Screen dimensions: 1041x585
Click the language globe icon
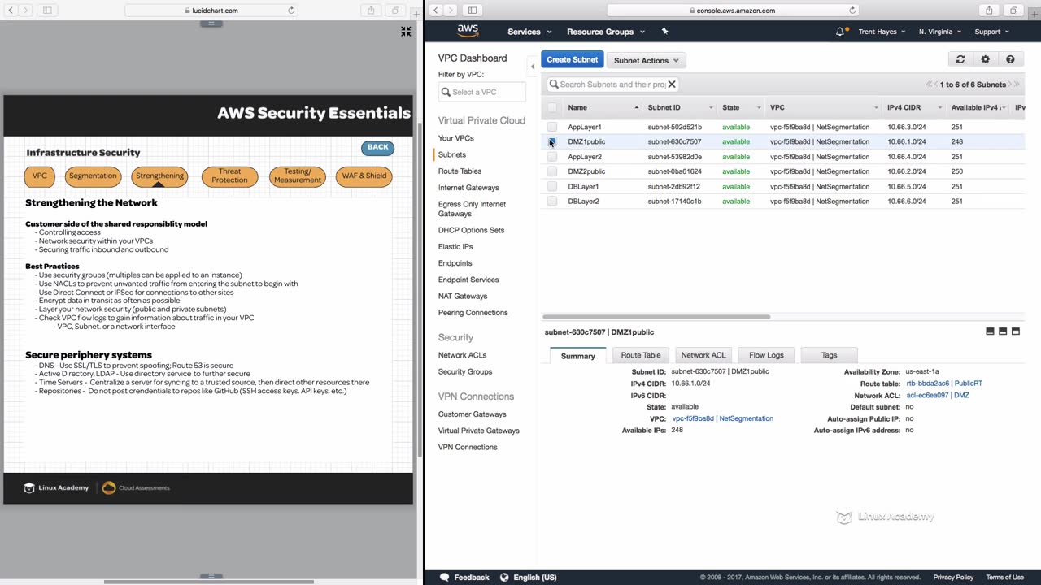pos(504,577)
